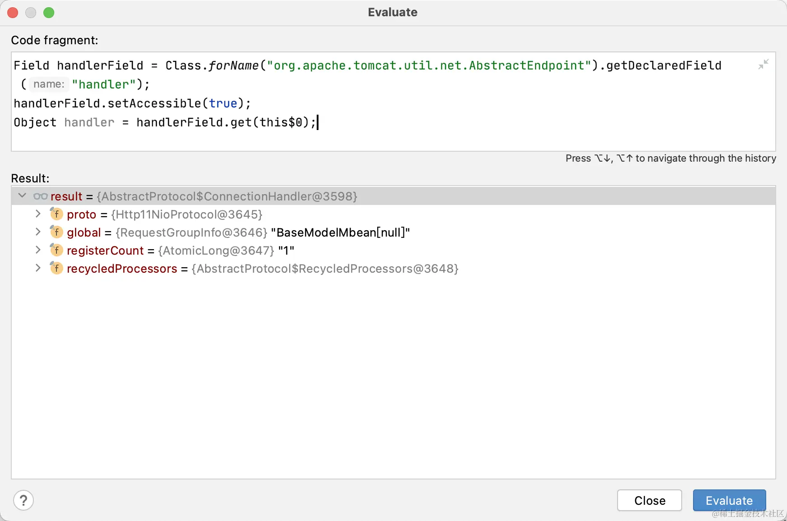Image resolution: width=787 pixels, height=521 pixels.
Task: Select the proto Http11NioProtocol@3645 row
Action: [393, 214]
